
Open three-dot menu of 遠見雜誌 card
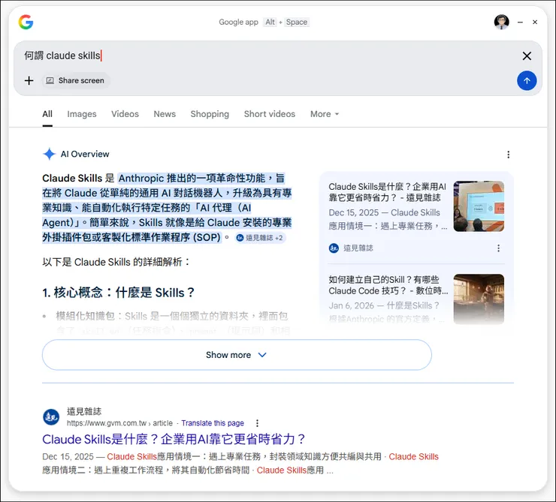tap(498, 248)
